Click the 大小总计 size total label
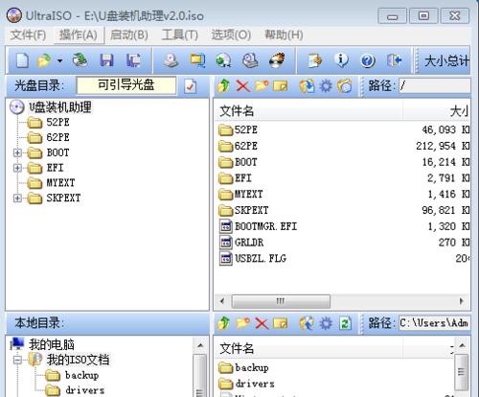The width and height of the screenshot is (479, 397). pos(446,60)
